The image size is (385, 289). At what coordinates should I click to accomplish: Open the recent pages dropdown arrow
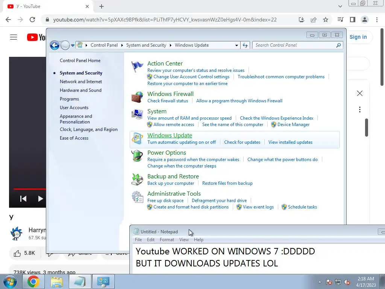pyautogui.click(x=73, y=45)
